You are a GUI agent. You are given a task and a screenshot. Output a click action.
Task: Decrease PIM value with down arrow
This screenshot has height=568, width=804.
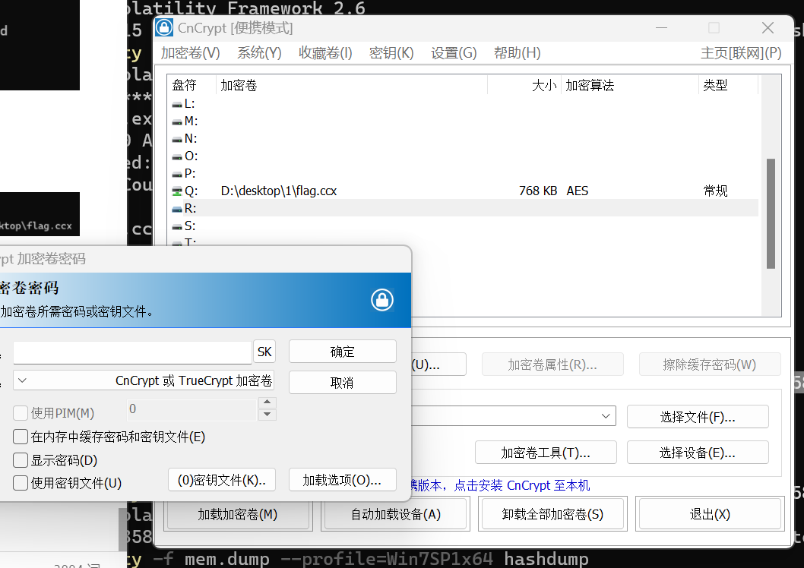tap(267, 415)
